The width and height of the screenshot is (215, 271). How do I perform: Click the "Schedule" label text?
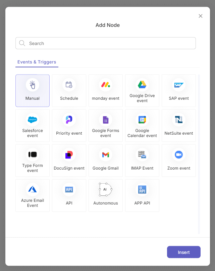click(69, 98)
